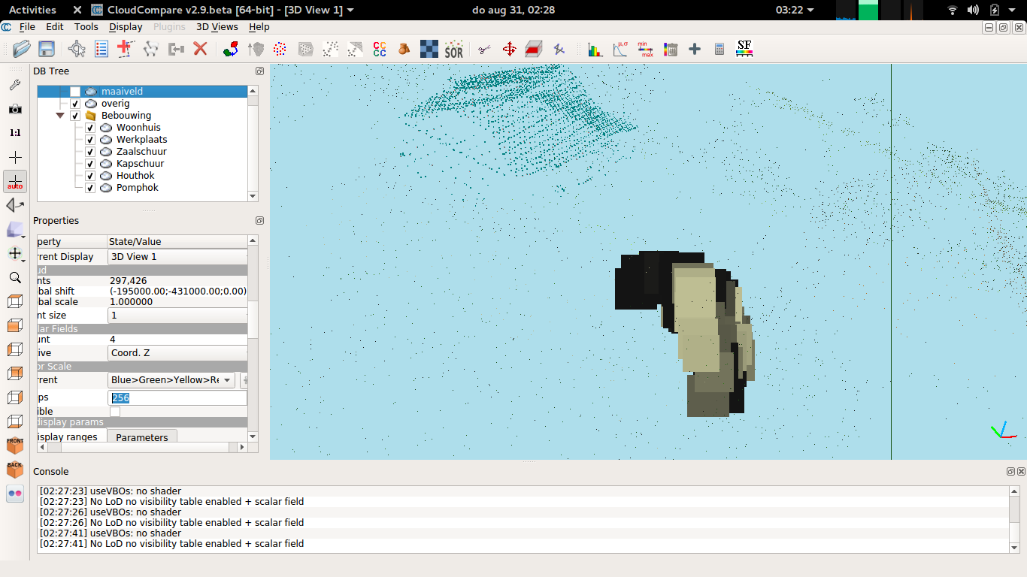Show the scalar field histogram
1027x577 pixels.
pos(595,50)
